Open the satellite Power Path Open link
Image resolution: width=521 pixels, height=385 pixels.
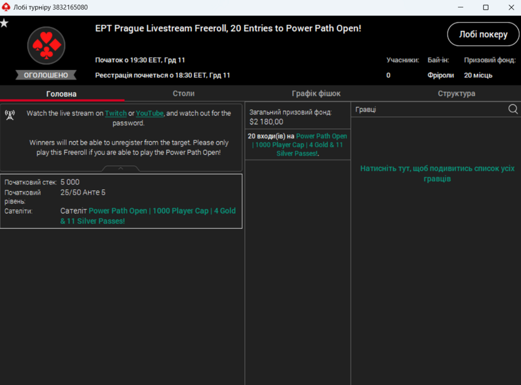148,216
